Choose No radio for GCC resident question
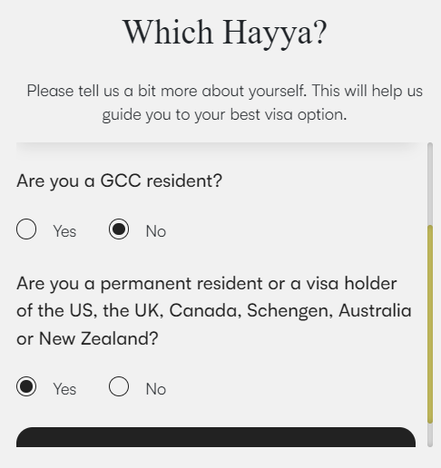The width and height of the screenshot is (441, 468). click(119, 229)
